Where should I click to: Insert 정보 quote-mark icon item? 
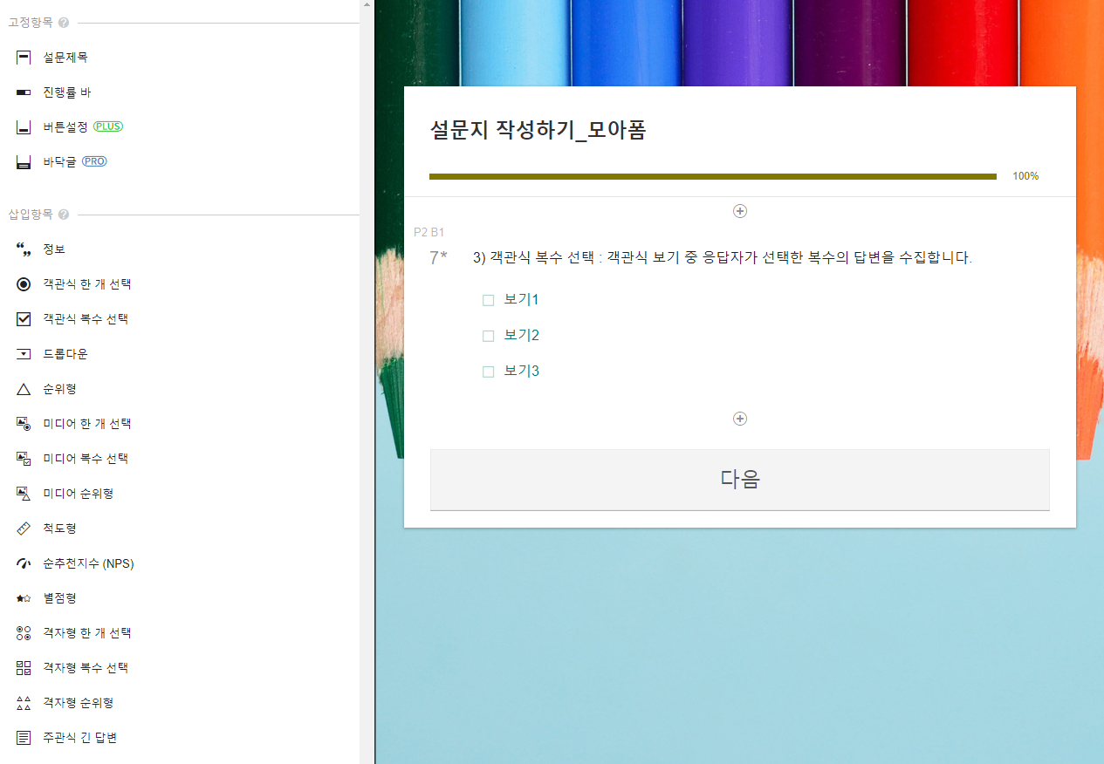[x=24, y=249]
